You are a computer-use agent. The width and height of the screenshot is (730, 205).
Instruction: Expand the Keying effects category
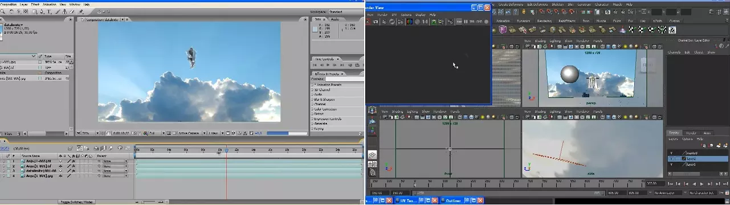pyautogui.click(x=312, y=128)
